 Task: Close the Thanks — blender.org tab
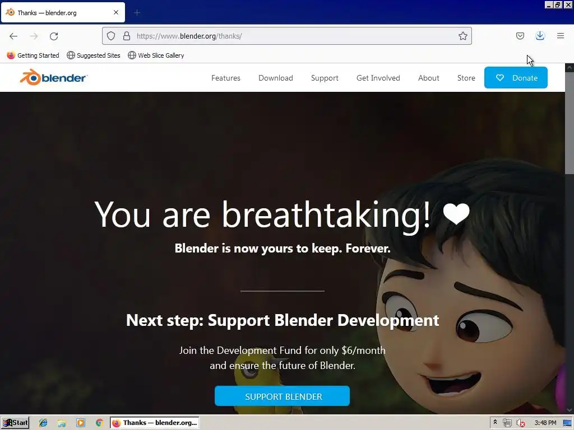[116, 12]
